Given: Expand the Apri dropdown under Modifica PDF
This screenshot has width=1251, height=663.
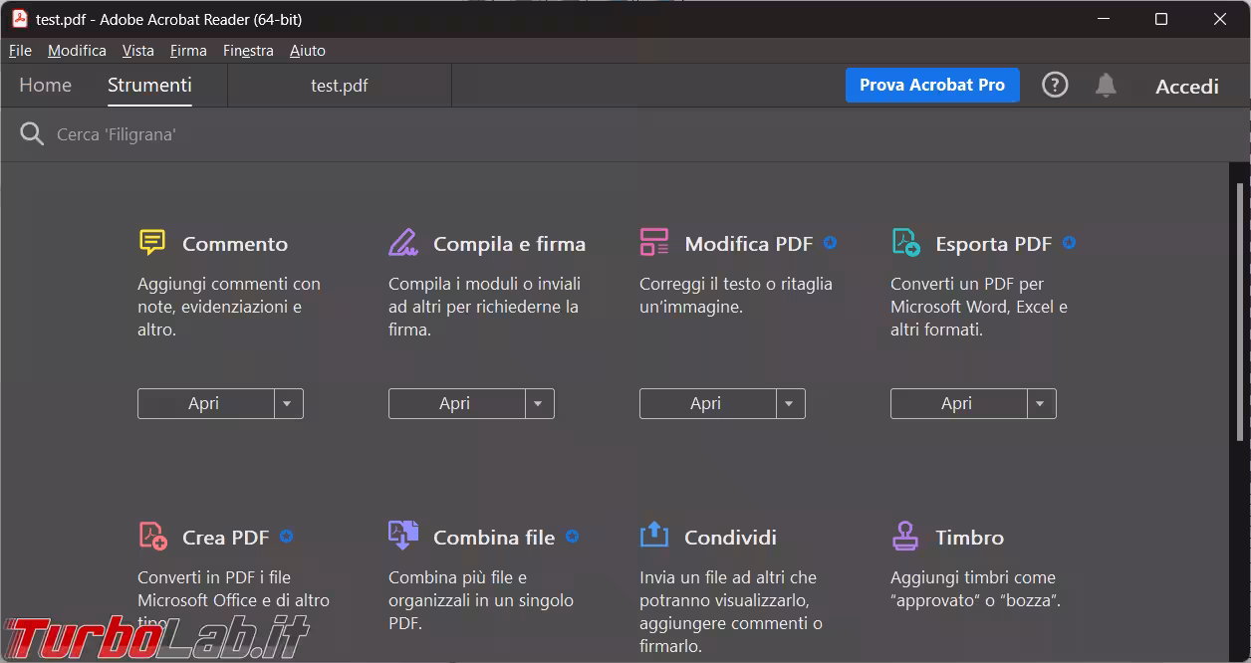Looking at the screenshot, I should pos(789,403).
